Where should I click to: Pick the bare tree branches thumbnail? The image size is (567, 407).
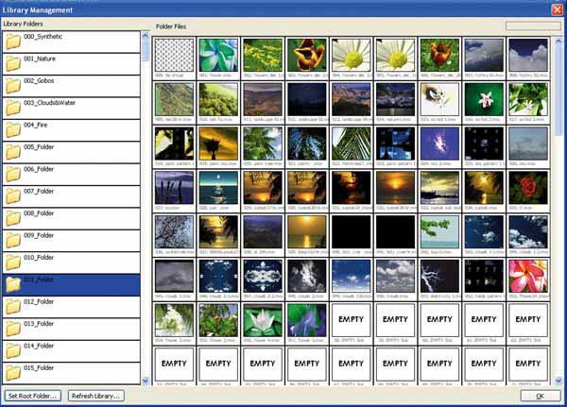[x=174, y=232]
